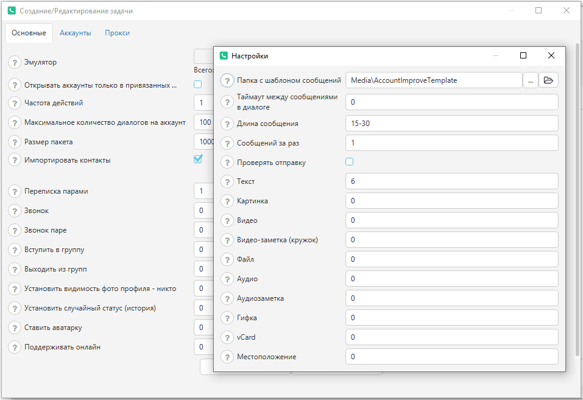Show help for Переписка парами
Screen dimensions: 583x400
(15, 191)
